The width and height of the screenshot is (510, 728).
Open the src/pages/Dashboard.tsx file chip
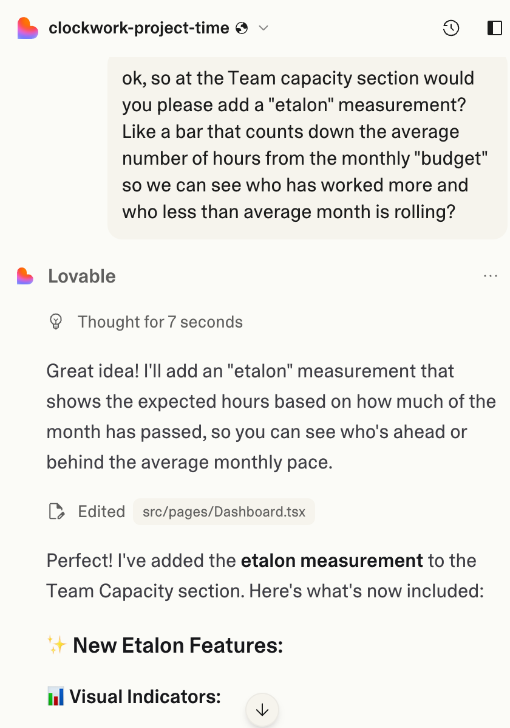[223, 512]
